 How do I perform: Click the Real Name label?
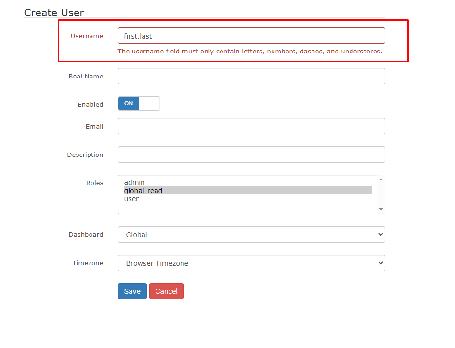(86, 76)
